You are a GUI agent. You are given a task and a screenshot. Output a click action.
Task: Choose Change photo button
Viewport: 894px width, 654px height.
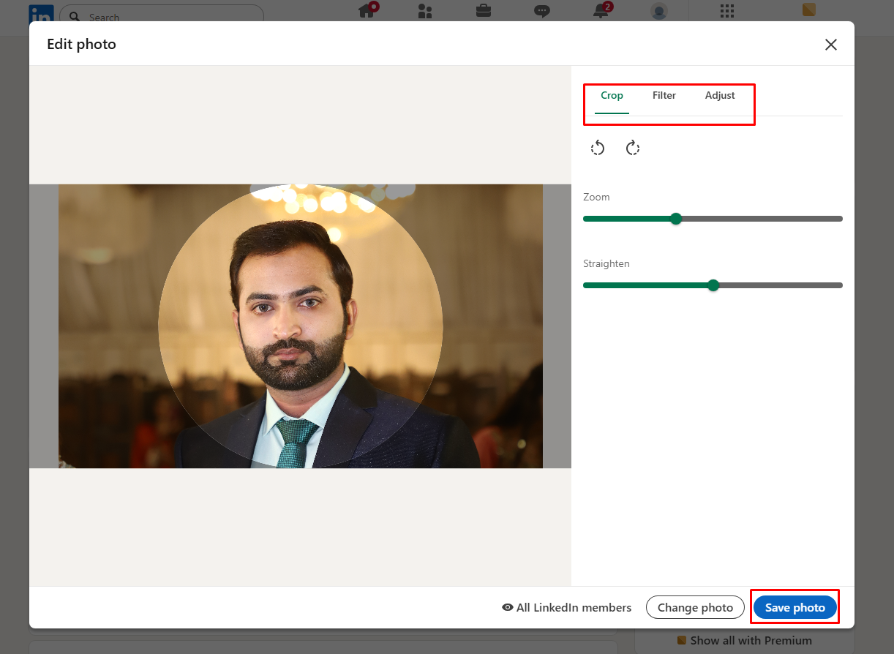[x=695, y=607]
